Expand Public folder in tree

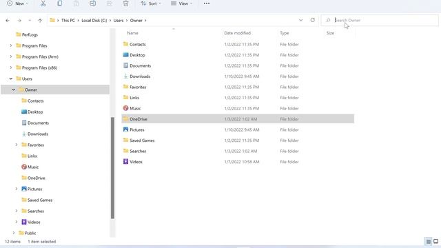click(14, 233)
